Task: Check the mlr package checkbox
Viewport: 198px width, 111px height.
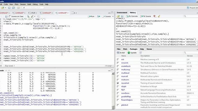Action: point(118,60)
